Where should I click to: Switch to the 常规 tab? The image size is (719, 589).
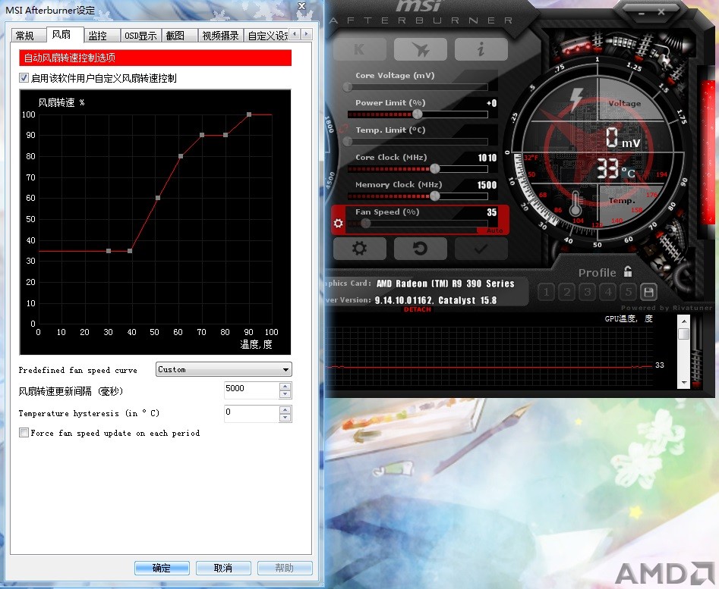pyautogui.click(x=28, y=36)
